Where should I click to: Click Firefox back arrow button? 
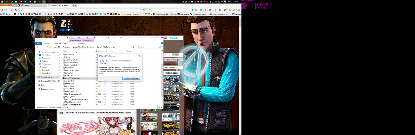tap(3, 10)
